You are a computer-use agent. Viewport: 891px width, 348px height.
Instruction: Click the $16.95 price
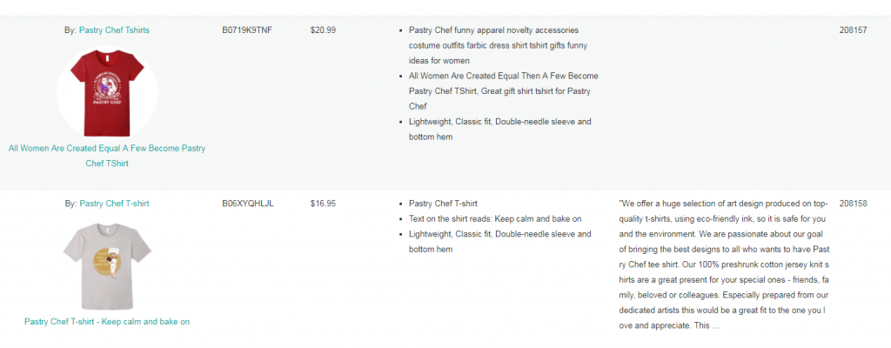323,204
